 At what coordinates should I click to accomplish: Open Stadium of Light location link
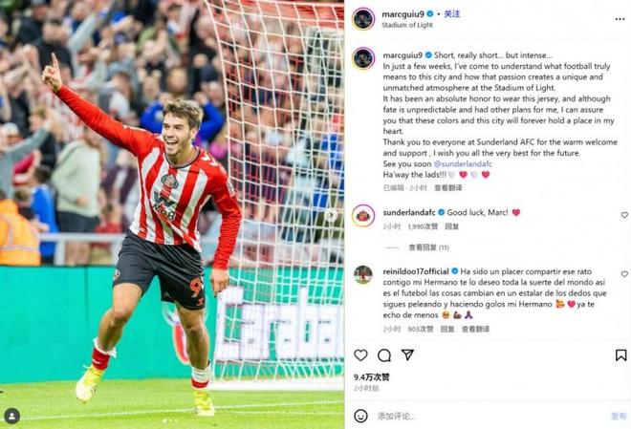pyautogui.click(x=407, y=25)
